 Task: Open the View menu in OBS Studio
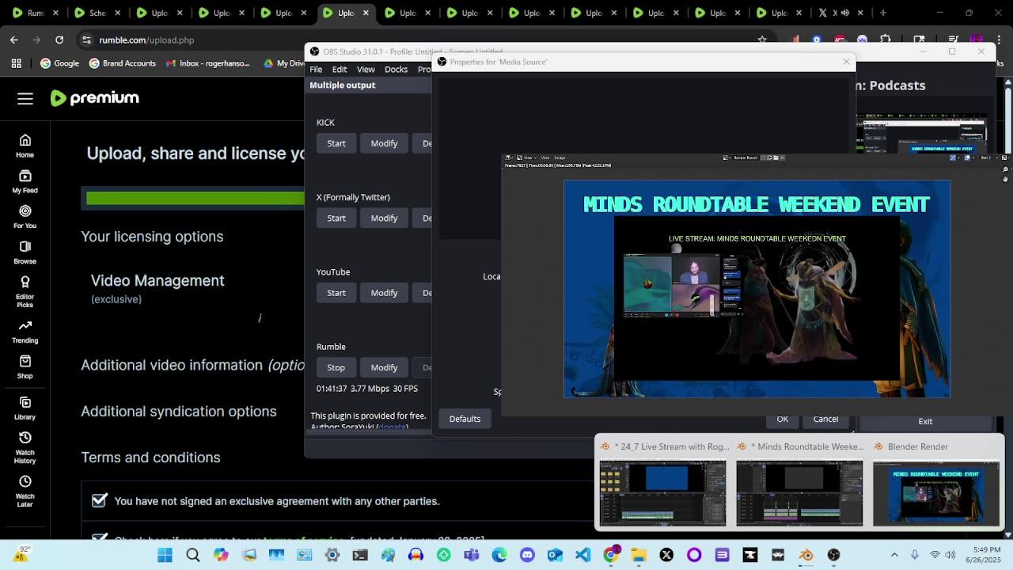click(x=366, y=69)
